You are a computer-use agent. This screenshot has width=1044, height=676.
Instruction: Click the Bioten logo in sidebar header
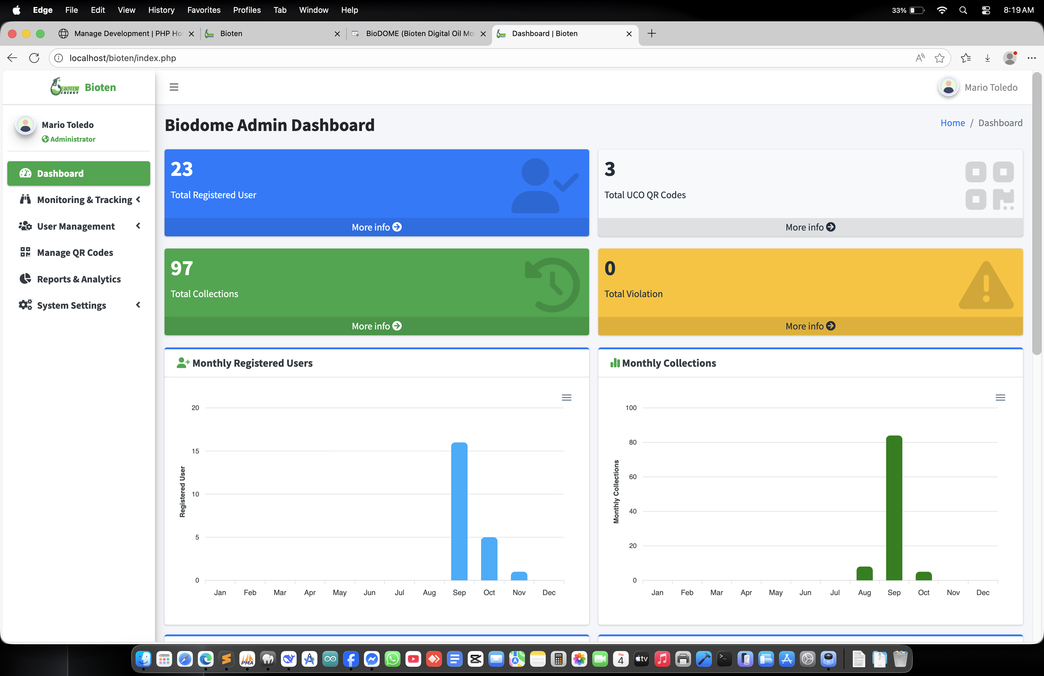tap(65, 87)
